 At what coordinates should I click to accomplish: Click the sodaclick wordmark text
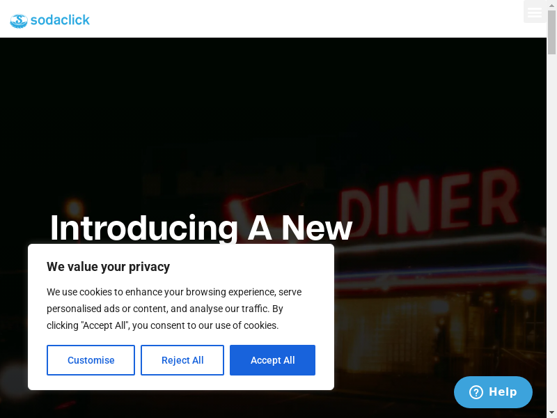tap(60, 20)
